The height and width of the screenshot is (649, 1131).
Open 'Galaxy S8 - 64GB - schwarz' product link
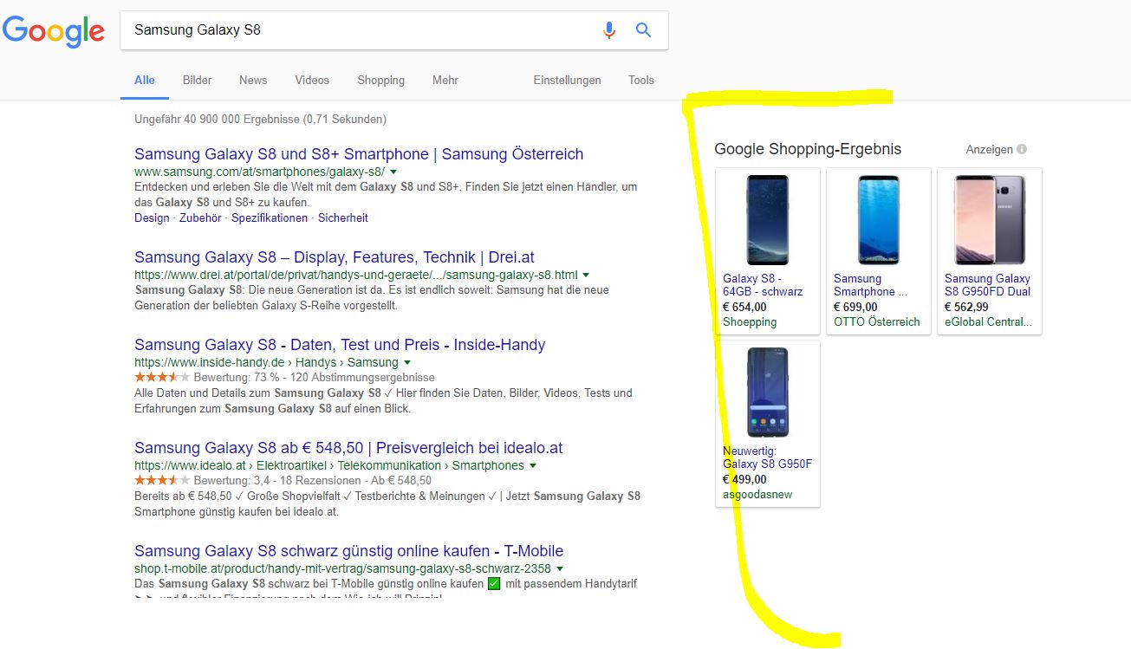763,285
